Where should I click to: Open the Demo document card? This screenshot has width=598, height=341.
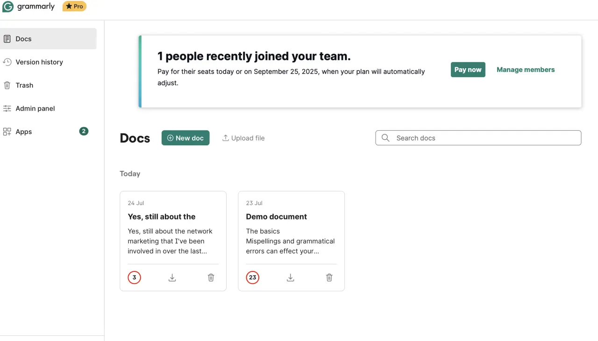291,241
